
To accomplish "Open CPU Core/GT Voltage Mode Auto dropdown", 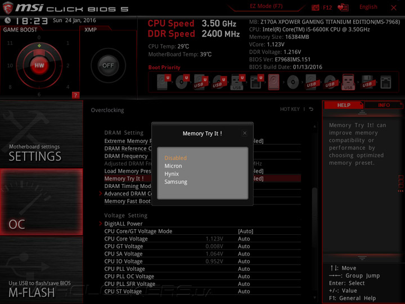I will tap(245, 231).
